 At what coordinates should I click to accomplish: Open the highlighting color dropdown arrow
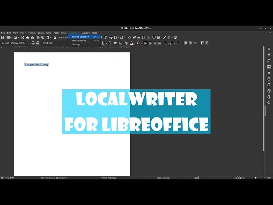tap(141, 43)
